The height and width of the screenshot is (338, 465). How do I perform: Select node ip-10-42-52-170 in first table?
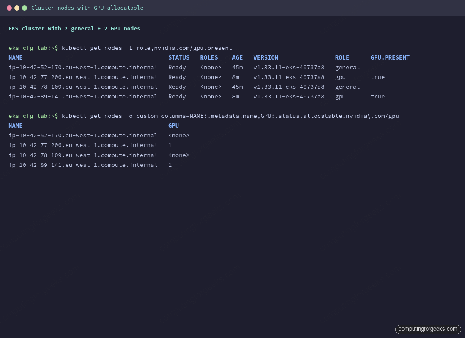coord(83,67)
